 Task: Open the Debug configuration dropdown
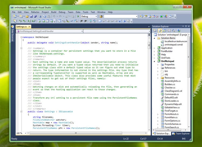pos(96,16)
